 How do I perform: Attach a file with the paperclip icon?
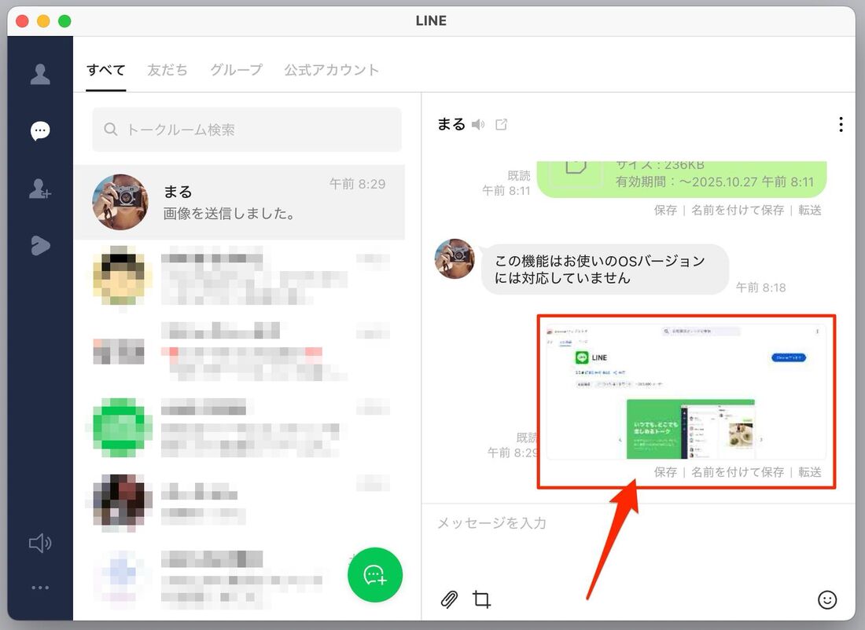(449, 599)
